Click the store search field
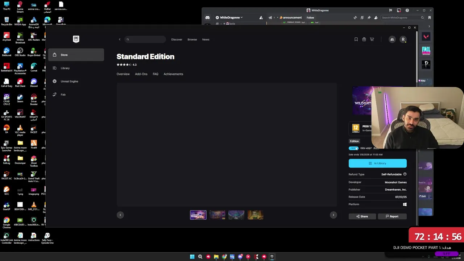This screenshot has height=261, width=464. [145, 40]
